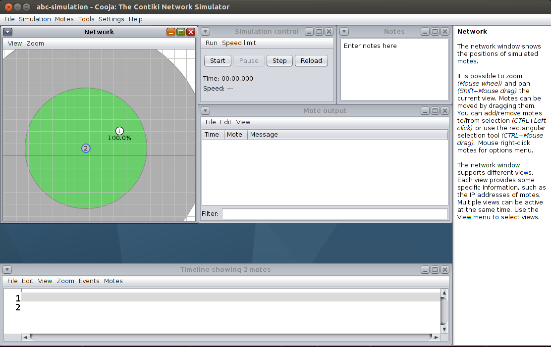Close the Timeline window
The image size is (551, 347).
click(x=445, y=270)
